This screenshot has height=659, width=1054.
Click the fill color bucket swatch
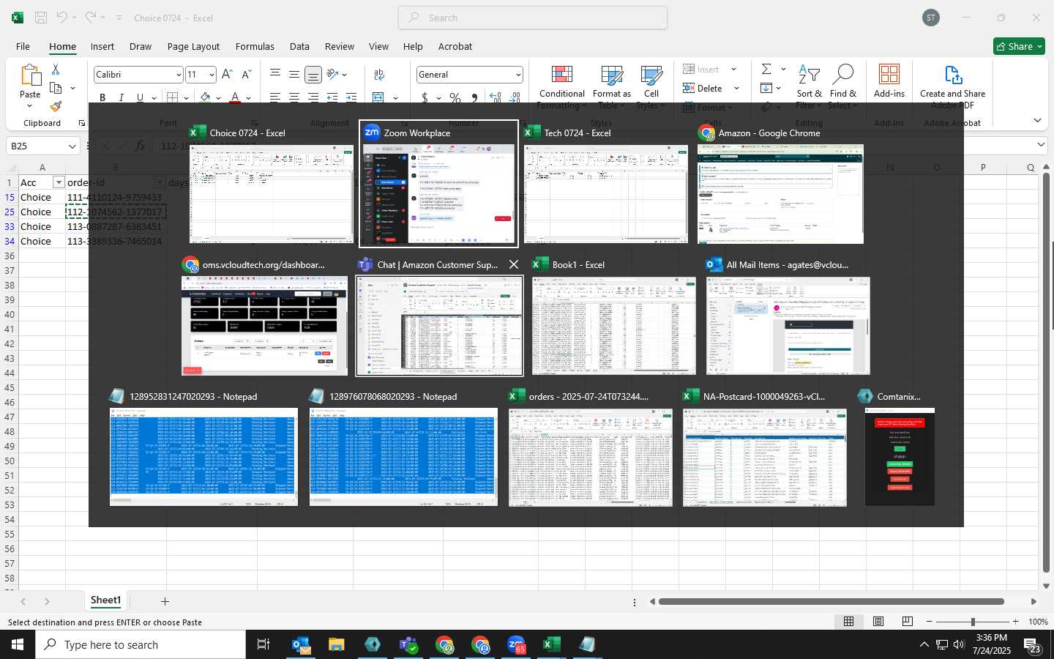(205, 97)
